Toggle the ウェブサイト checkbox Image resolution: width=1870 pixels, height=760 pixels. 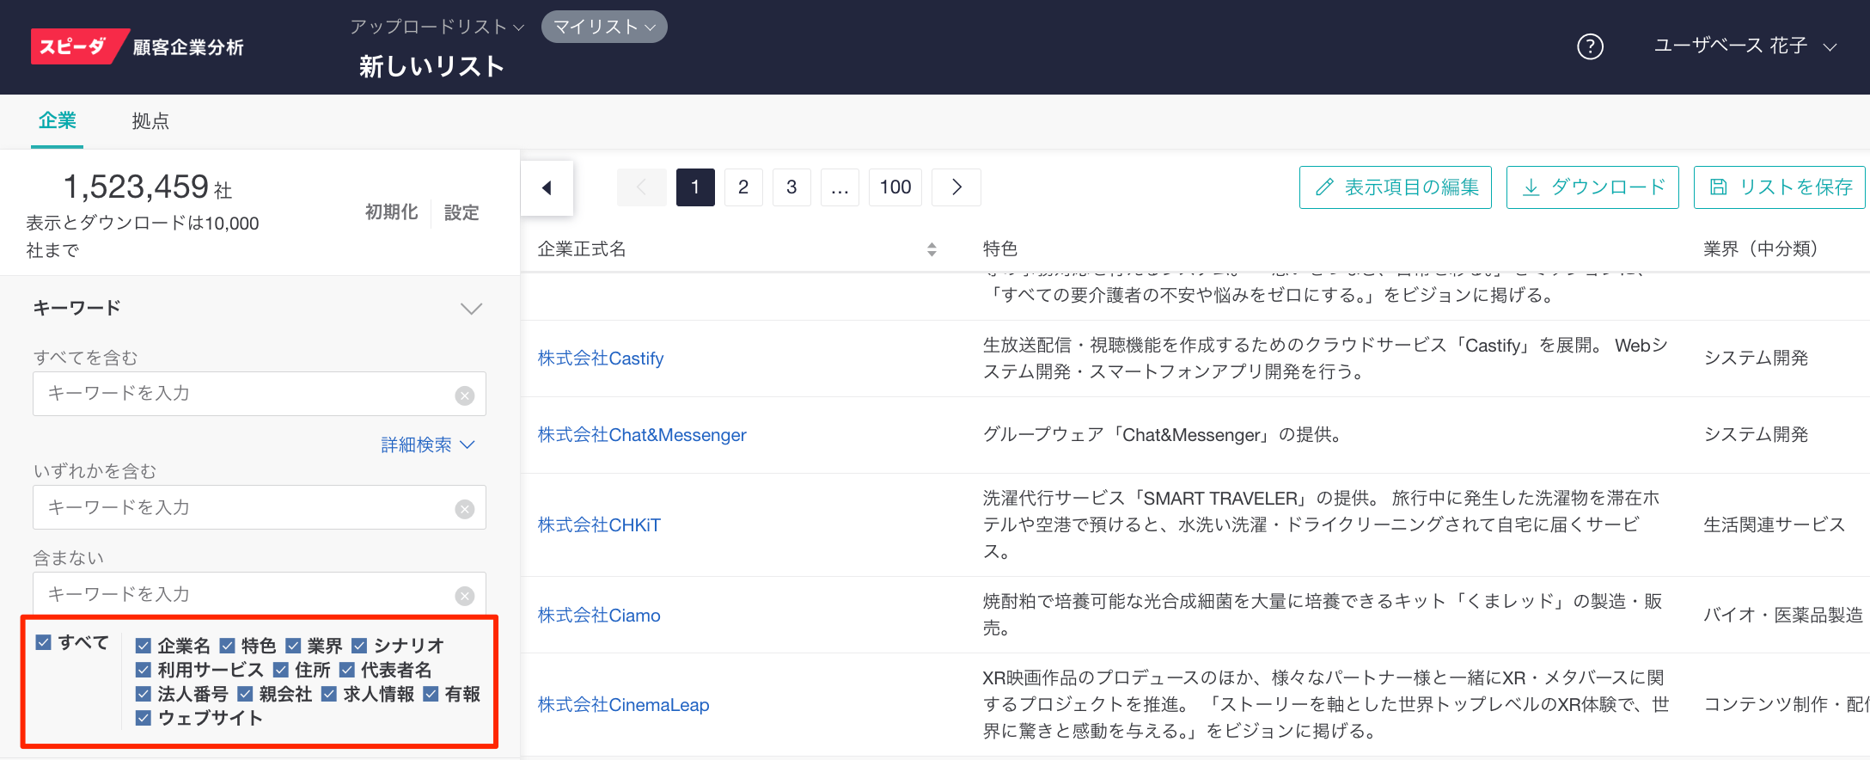point(144,718)
